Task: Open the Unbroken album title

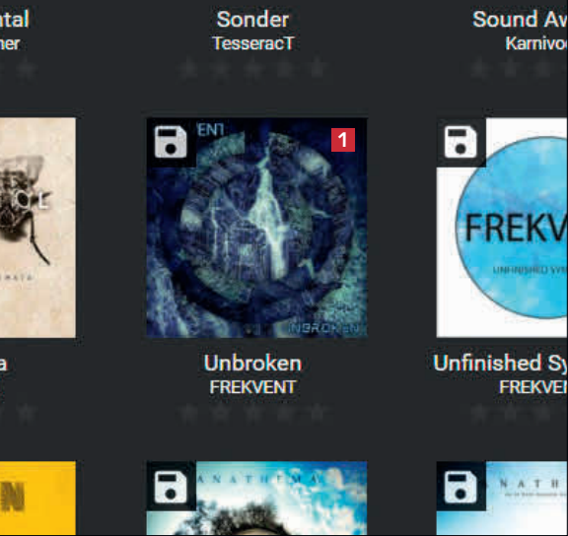Action: pos(252,363)
